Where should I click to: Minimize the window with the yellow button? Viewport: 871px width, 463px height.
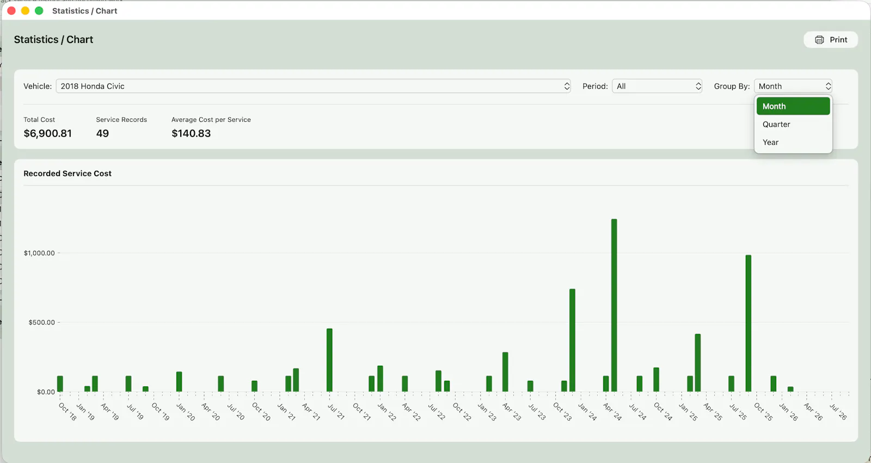(25, 11)
